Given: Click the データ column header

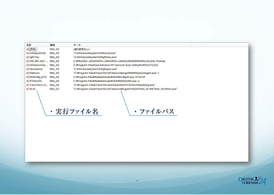Looking at the screenshot, I should point(77,45).
